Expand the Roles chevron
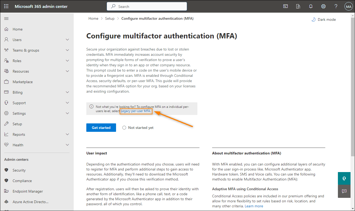Image resolution: width=355 pixels, height=211 pixels. [67, 61]
